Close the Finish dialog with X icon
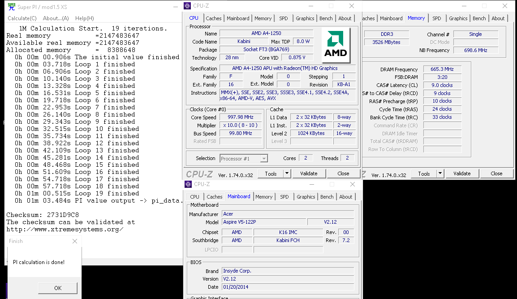Image resolution: width=517 pixels, height=299 pixels. pos(75,241)
